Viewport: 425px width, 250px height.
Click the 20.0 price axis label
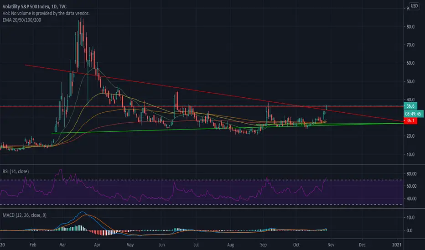410,136
